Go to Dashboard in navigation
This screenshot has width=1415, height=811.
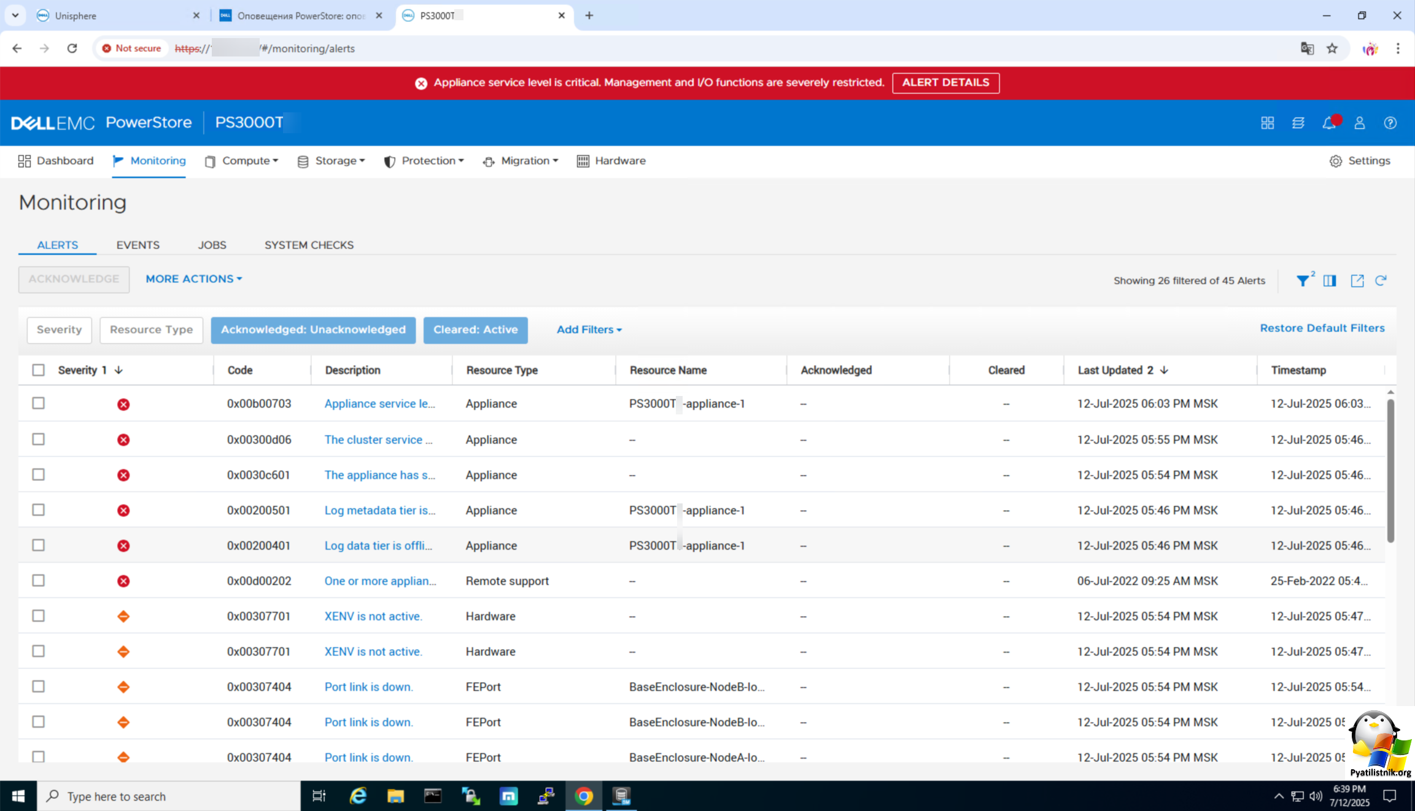[x=56, y=161]
